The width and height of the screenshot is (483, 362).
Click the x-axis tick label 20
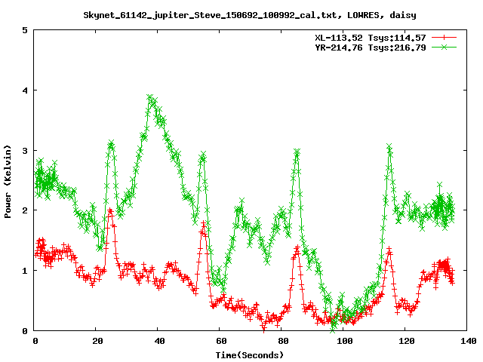[x=97, y=341]
